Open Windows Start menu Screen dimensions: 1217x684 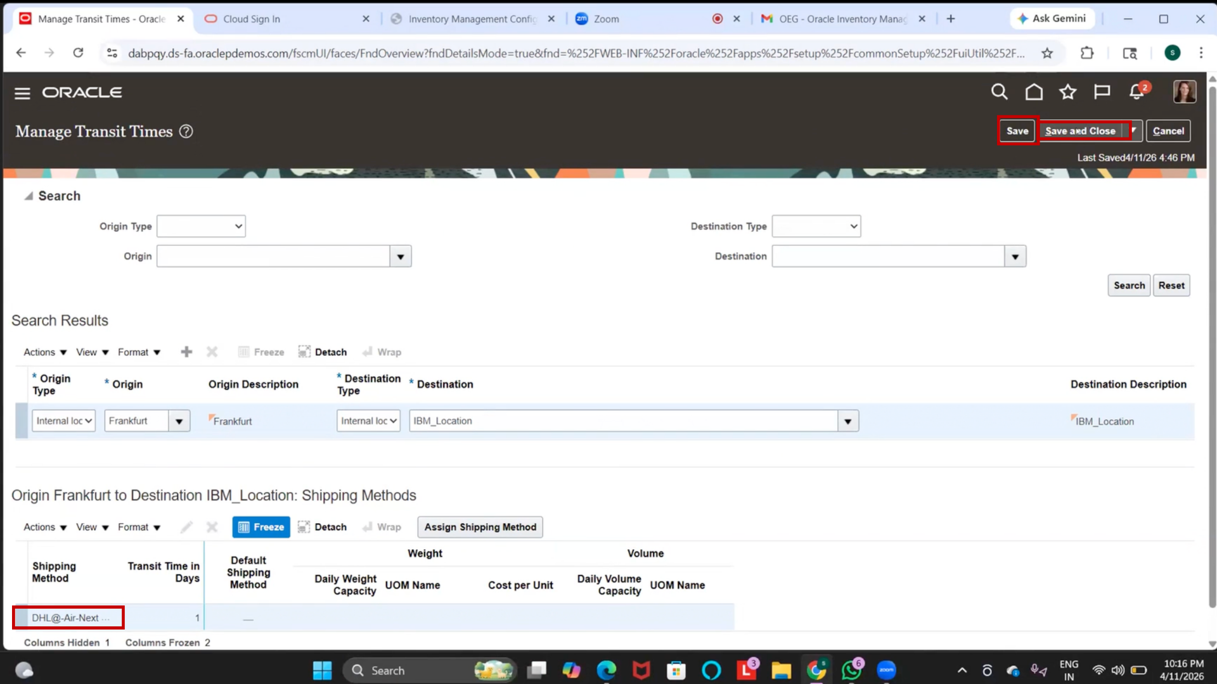coord(322,670)
